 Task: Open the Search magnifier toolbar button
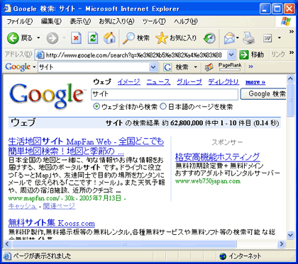click(x=128, y=38)
